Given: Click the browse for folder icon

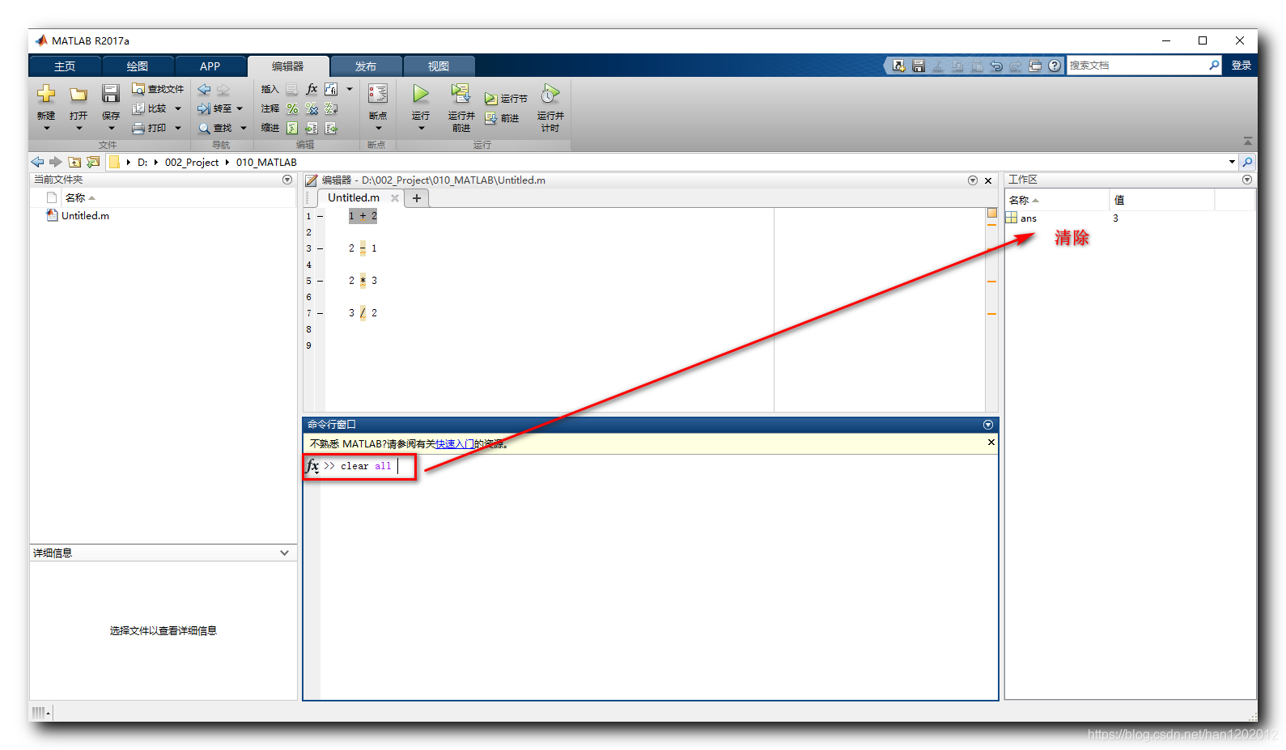Looking at the screenshot, I should pos(93,162).
